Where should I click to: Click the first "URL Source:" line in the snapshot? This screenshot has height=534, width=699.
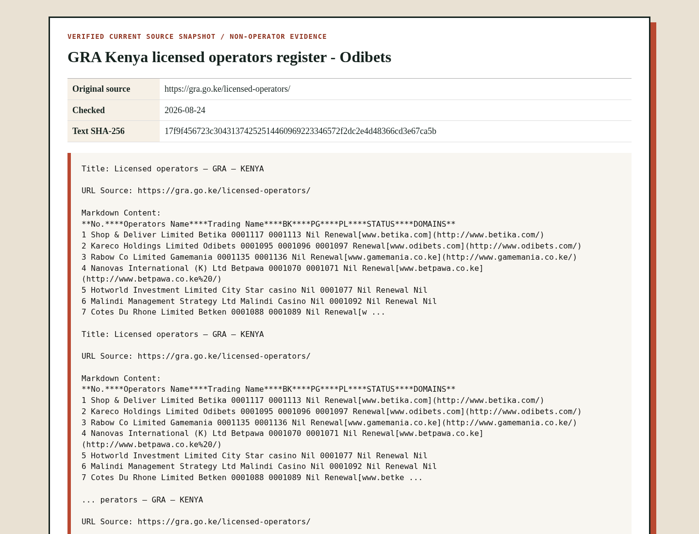point(196,191)
